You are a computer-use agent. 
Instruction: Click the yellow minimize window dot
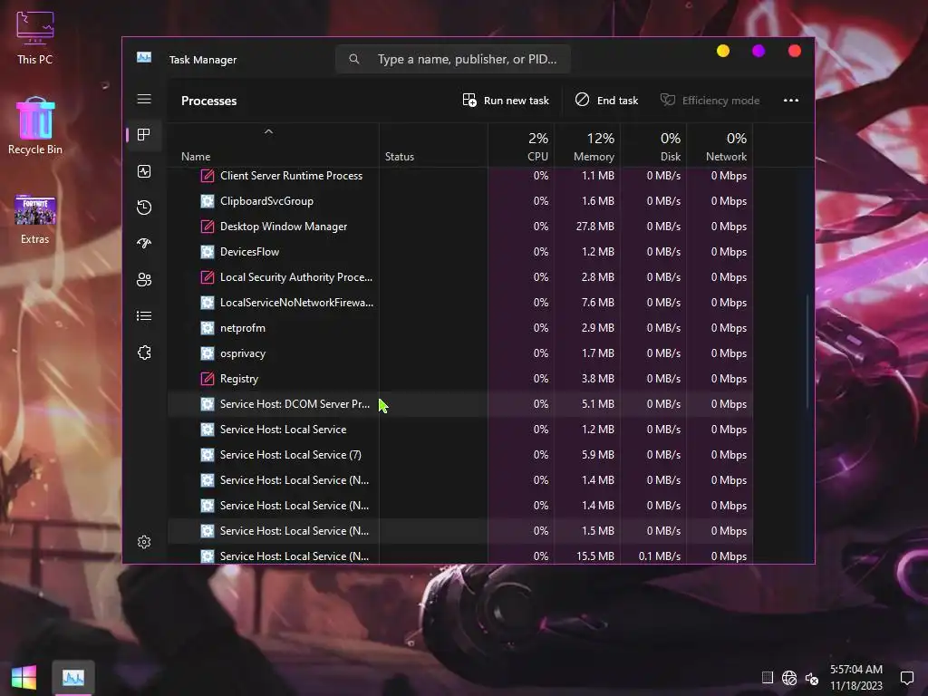(x=722, y=51)
